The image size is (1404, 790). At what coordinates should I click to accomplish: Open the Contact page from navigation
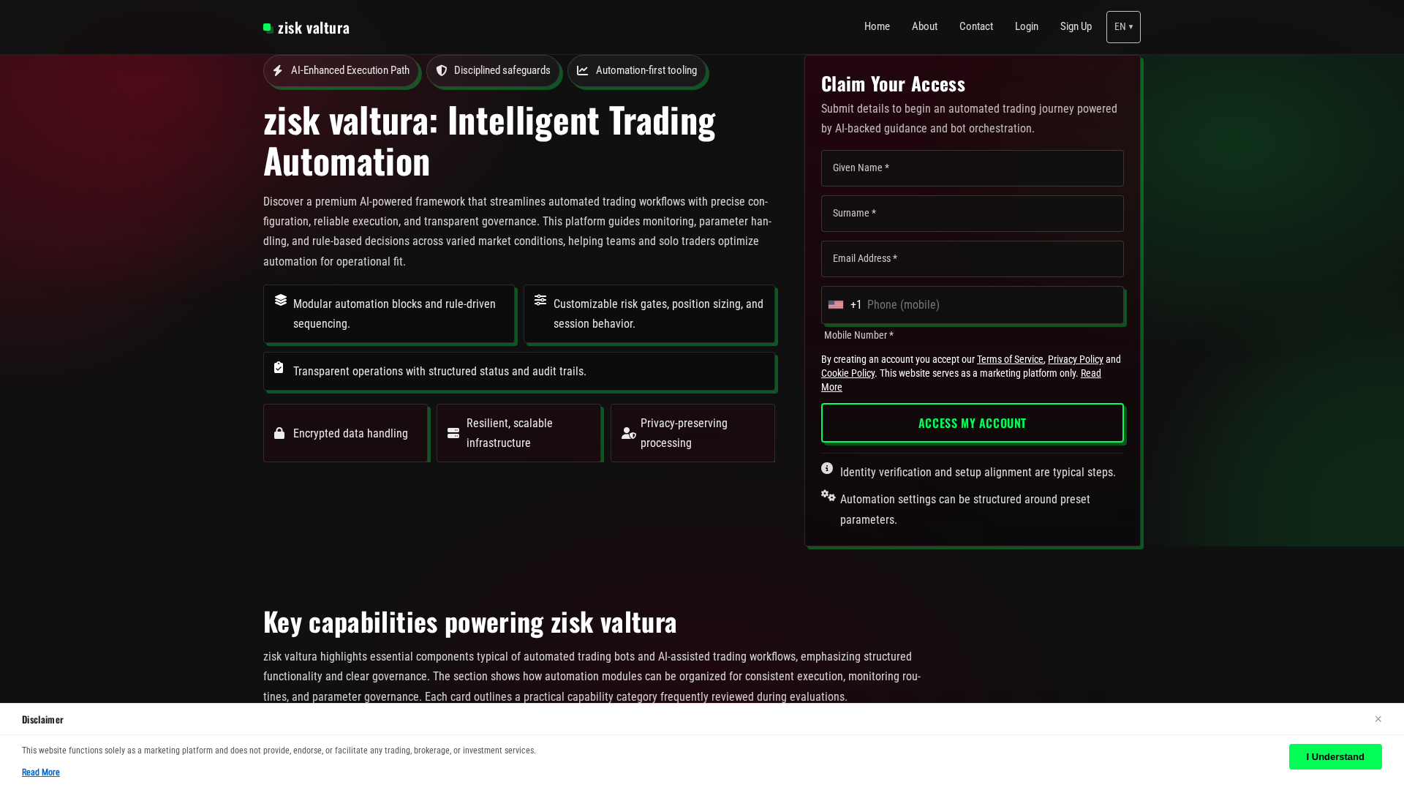click(976, 26)
